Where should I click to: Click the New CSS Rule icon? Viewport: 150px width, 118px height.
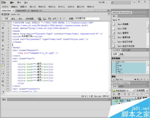[138, 79]
